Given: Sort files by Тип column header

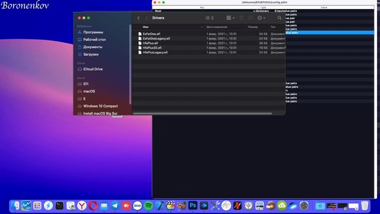Looking at the screenshot, I should click(273, 27).
